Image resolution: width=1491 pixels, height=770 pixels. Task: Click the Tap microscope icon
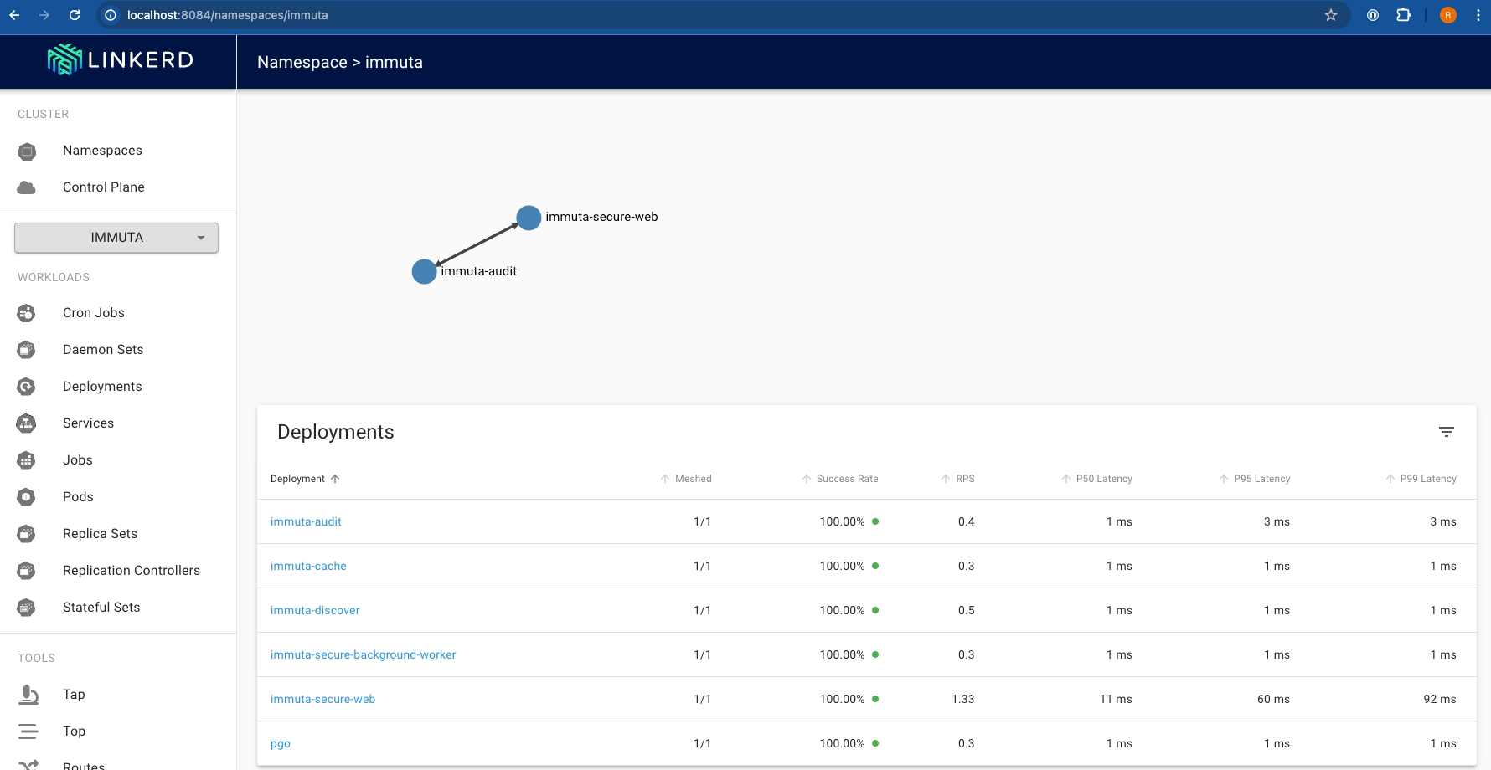point(28,695)
